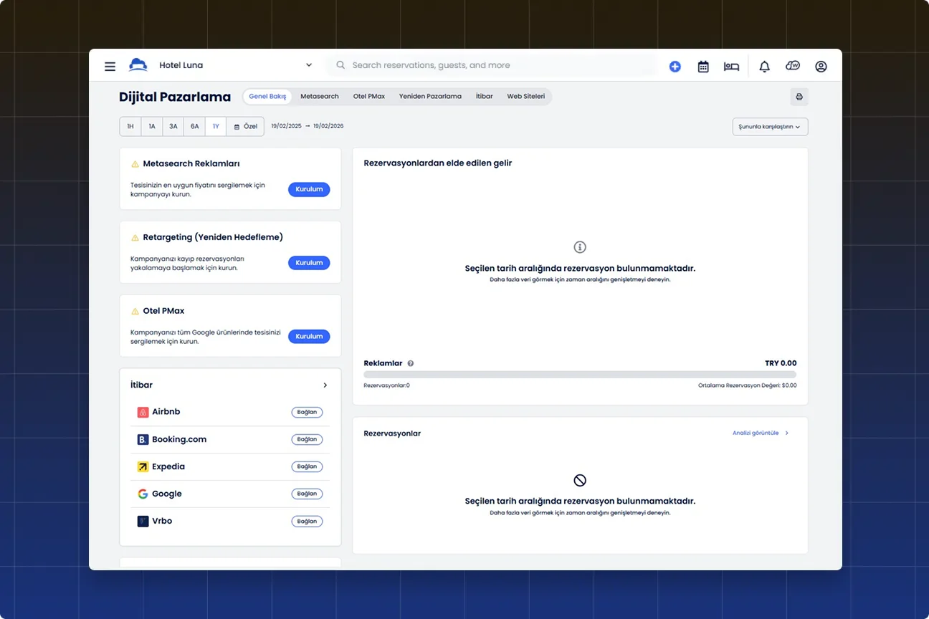Activate the 6A period filter
Image resolution: width=929 pixels, height=619 pixels.
(194, 125)
